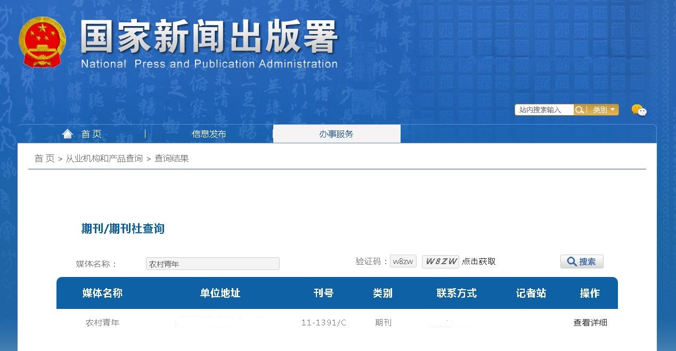Click the magnifier icon inside the 搜索 button
Viewport: 676px width, 351px height.
coord(571,261)
